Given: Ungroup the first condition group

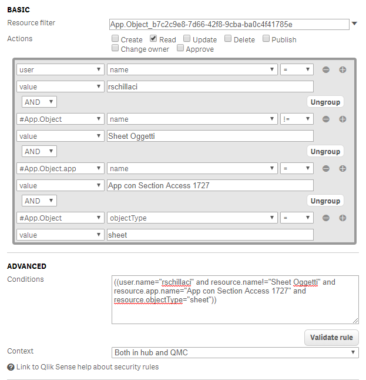Looking at the screenshot, I should 325,102.
